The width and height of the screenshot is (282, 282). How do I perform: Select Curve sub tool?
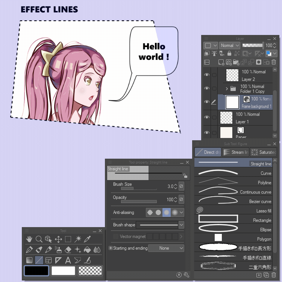233,173
